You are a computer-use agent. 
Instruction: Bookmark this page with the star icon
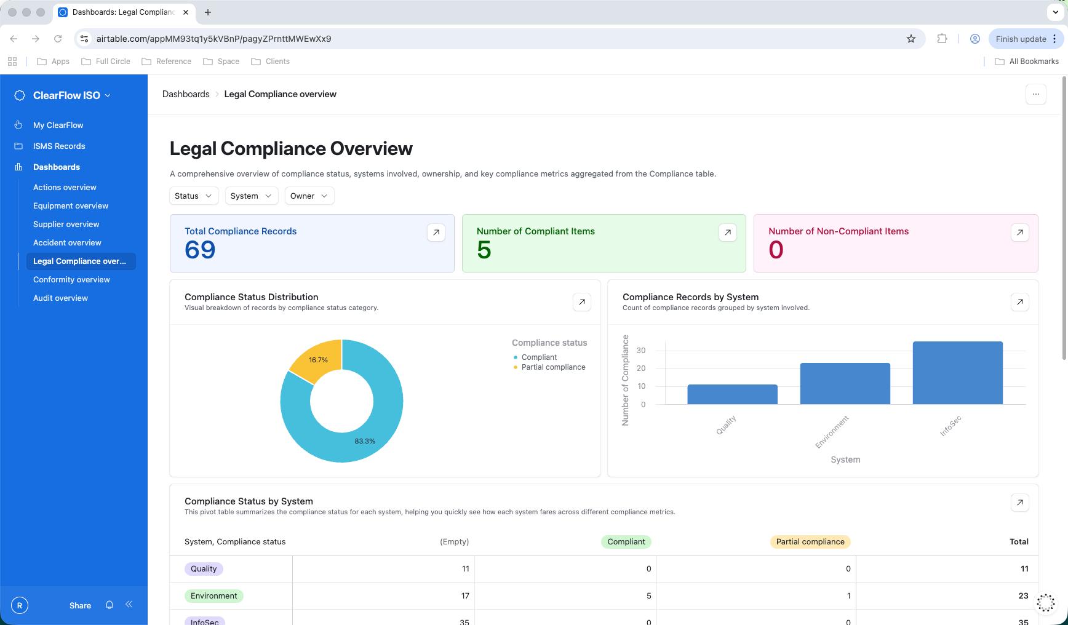[x=911, y=39]
